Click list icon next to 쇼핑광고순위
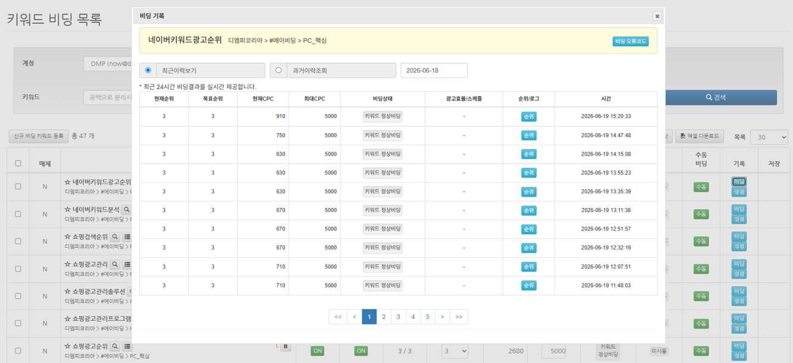The width and height of the screenshot is (793, 363). (x=127, y=346)
